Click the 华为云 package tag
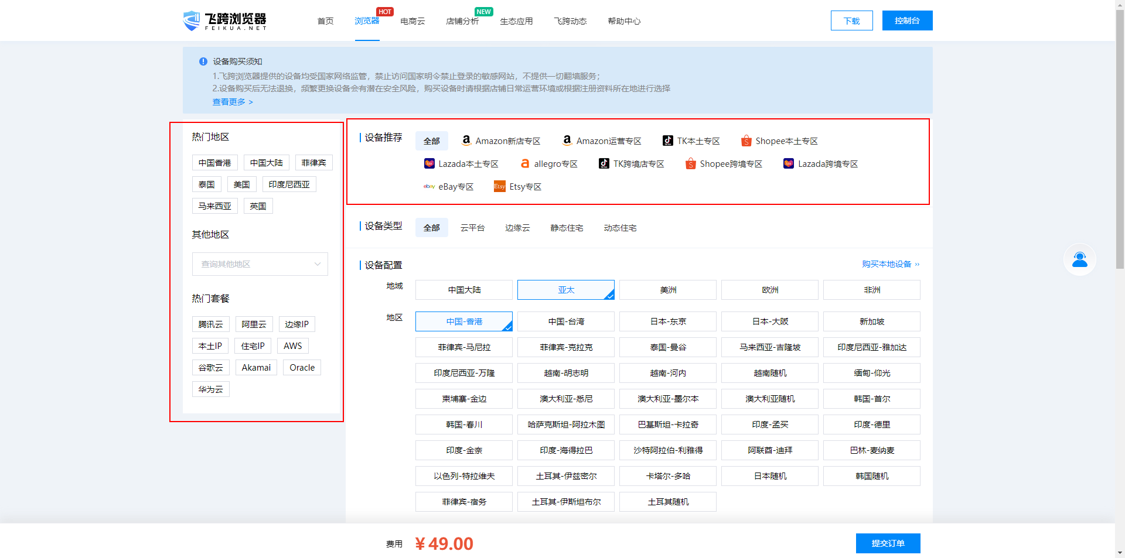The height and width of the screenshot is (558, 1125). [x=211, y=389]
